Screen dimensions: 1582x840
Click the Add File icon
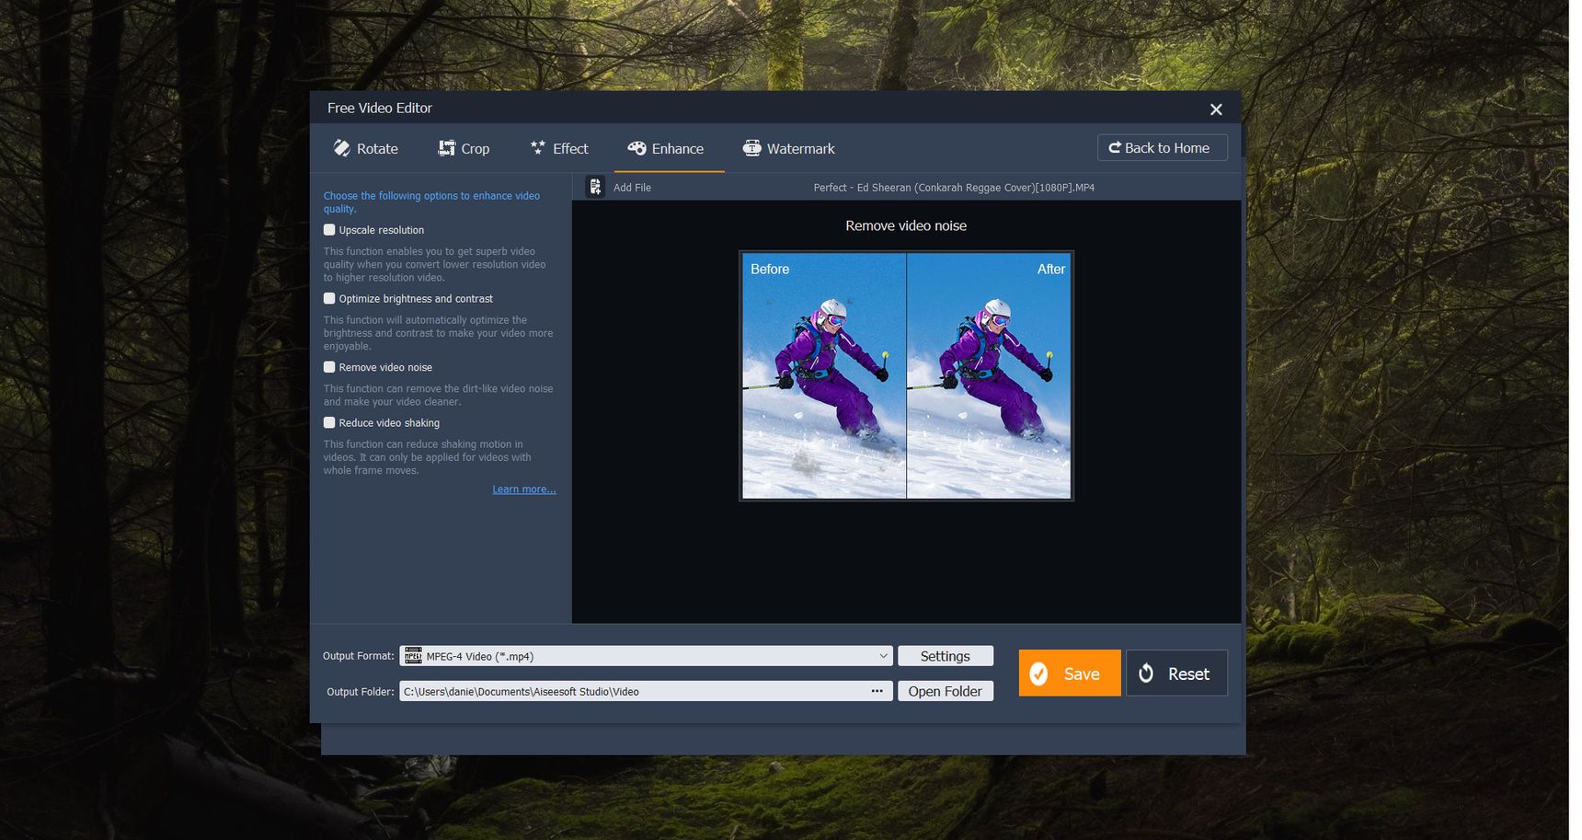(595, 187)
